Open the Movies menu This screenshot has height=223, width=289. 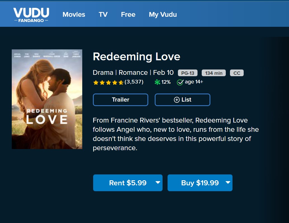coord(74,15)
